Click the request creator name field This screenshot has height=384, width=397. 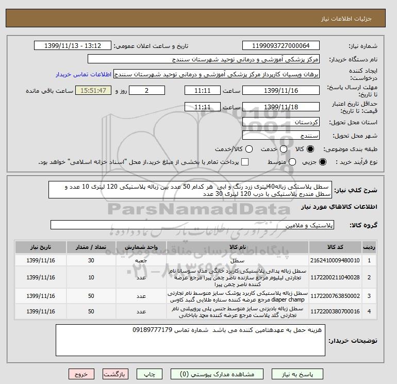pyautogui.click(x=217, y=74)
